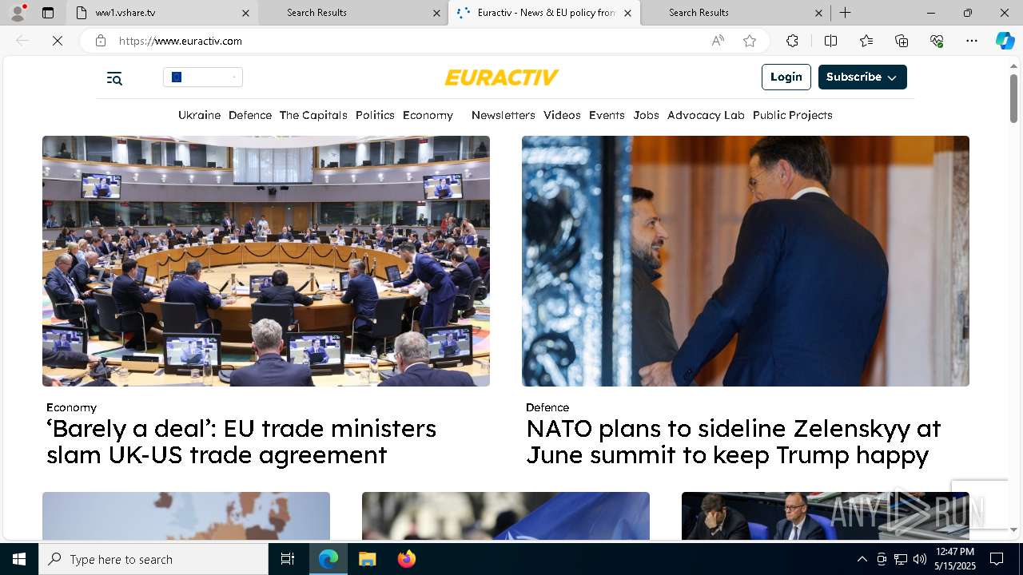Open Windows Start menu
The image size is (1023, 575).
click(19, 559)
